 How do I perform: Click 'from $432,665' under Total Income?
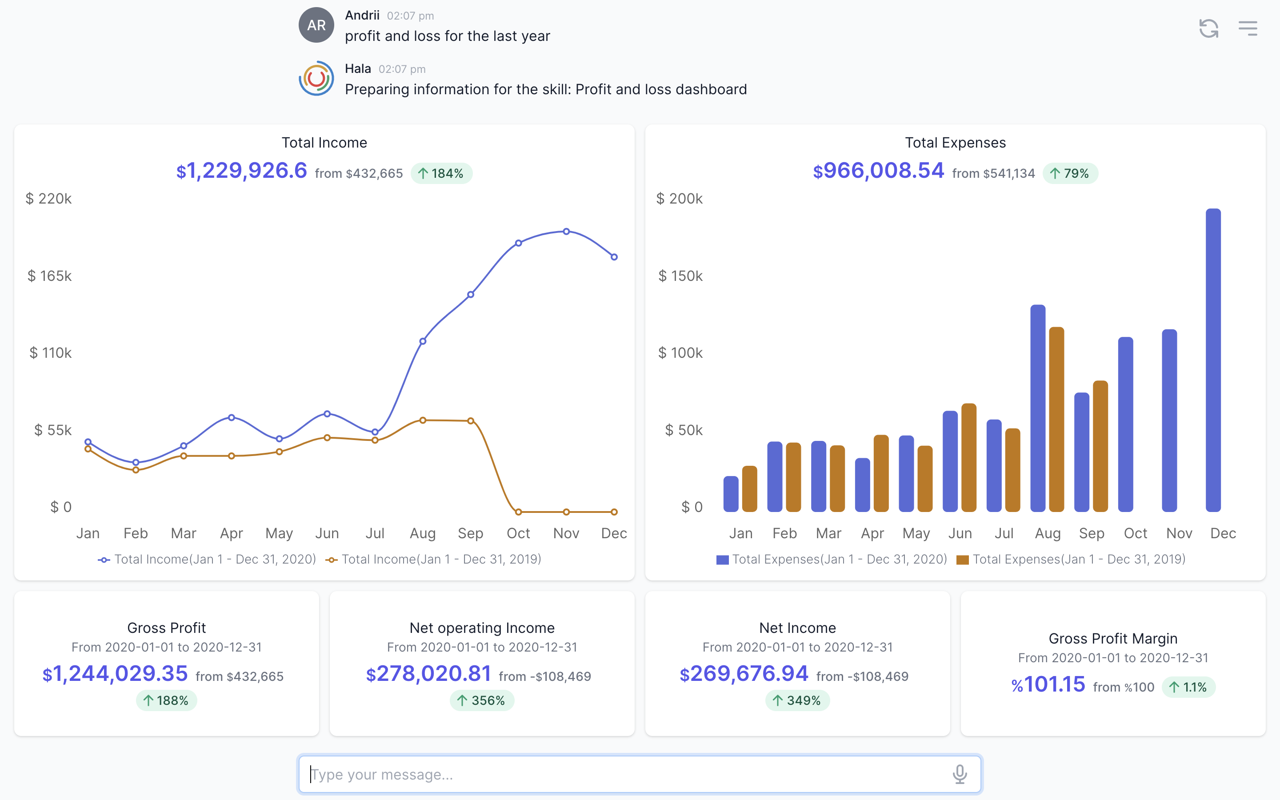point(359,173)
